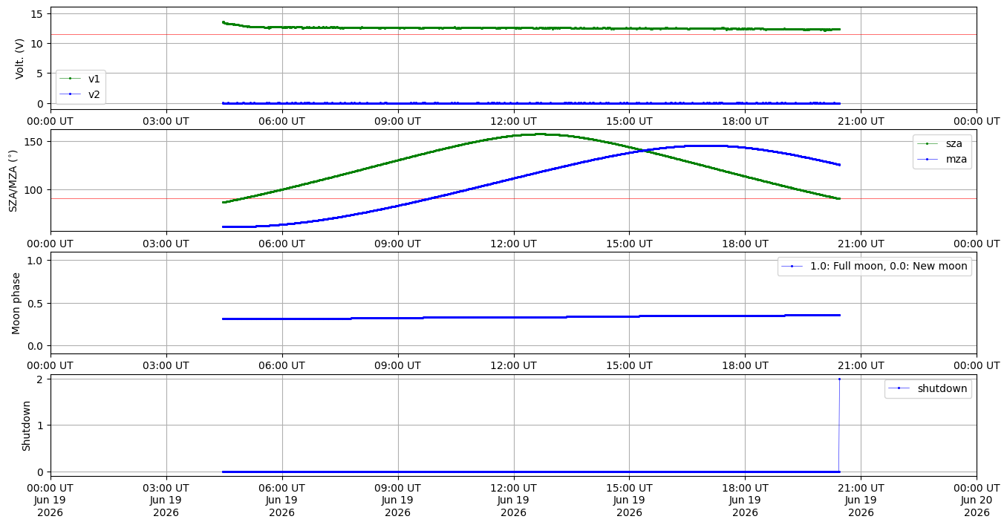
Task: Click the 00:00 UT Jun 20 tick label
Action: [x=976, y=501]
